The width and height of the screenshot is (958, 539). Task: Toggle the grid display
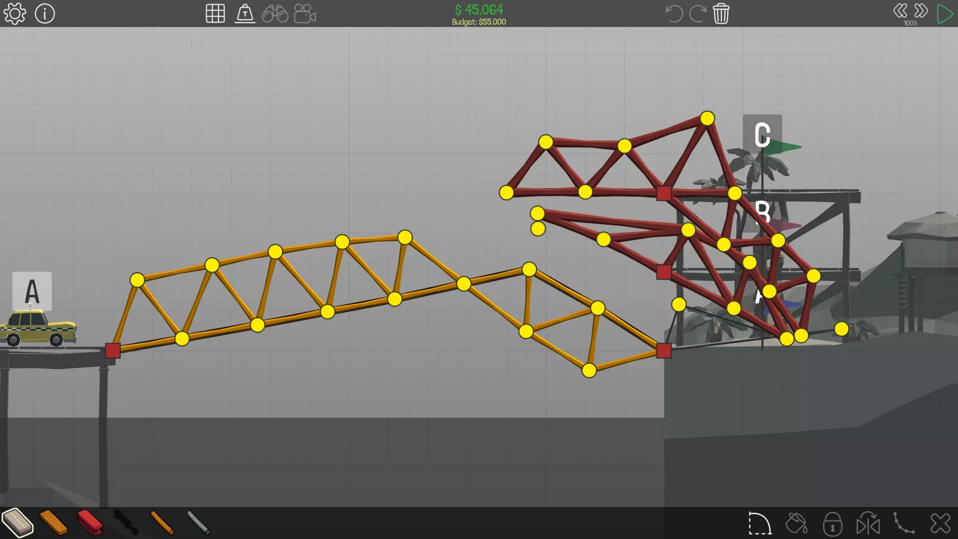(x=215, y=13)
